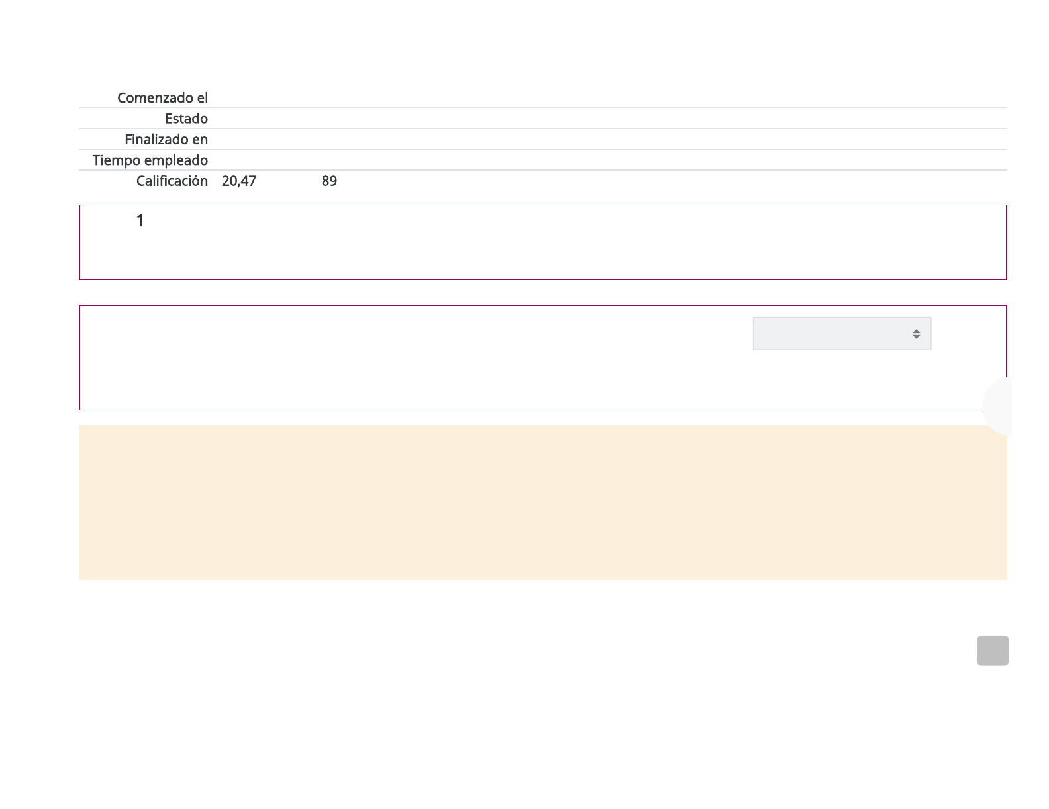Click the "Tiempo empleado" label
Screen dimensions: 1049x809
[x=150, y=160]
